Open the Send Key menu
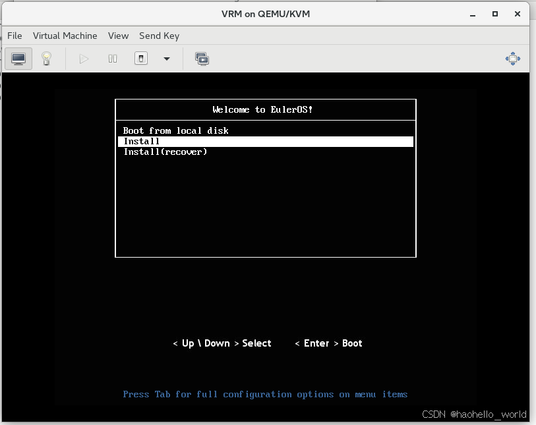Screen dimensions: 536x425 click(x=160, y=36)
